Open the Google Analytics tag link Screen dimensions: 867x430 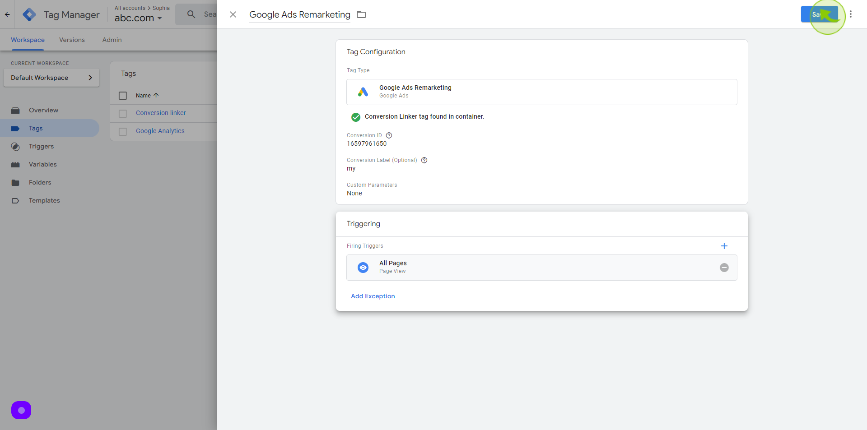click(x=160, y=131)
